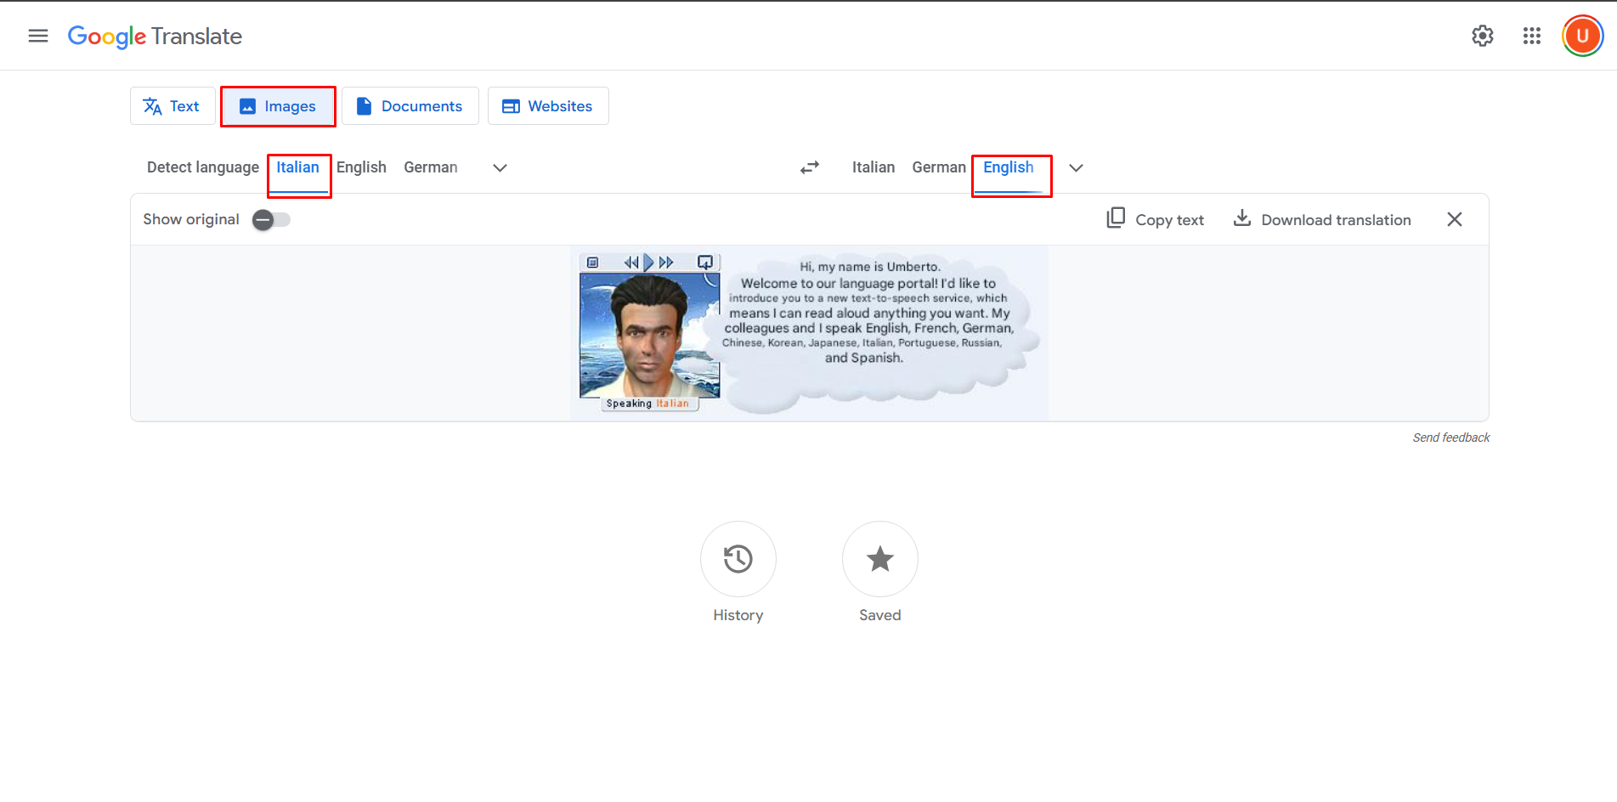The height and width of the screenshot is (802, 1617).
Task: Open the main navigation hamburger menu
Action: pyautogui.click(x=37, y=36)
